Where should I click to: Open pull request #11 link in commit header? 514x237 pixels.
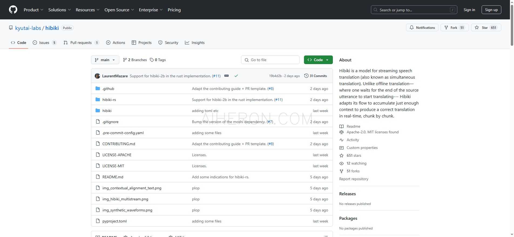[216, 76]
